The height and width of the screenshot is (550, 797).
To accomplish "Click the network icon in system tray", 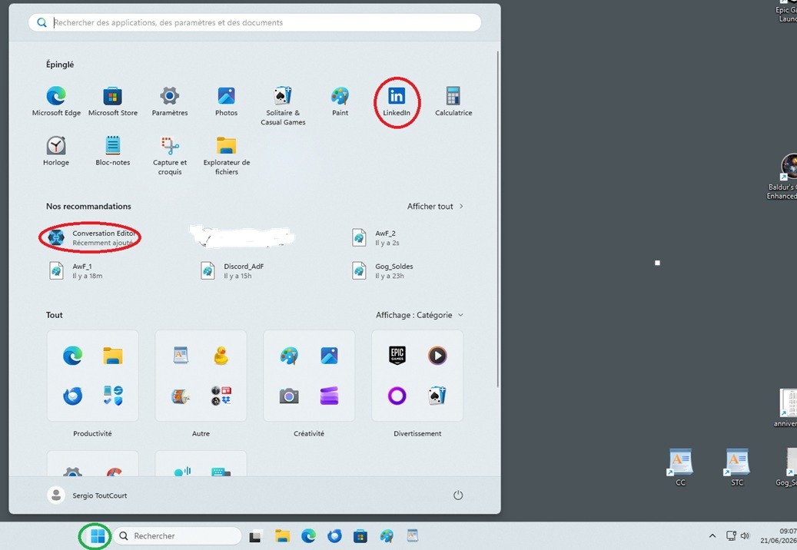I will coord(731,535).
